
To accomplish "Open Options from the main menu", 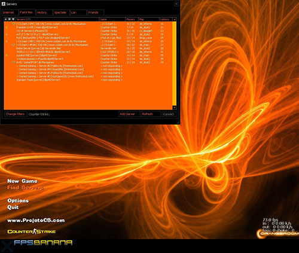I will pyautogui.click(x=18, y=200).
